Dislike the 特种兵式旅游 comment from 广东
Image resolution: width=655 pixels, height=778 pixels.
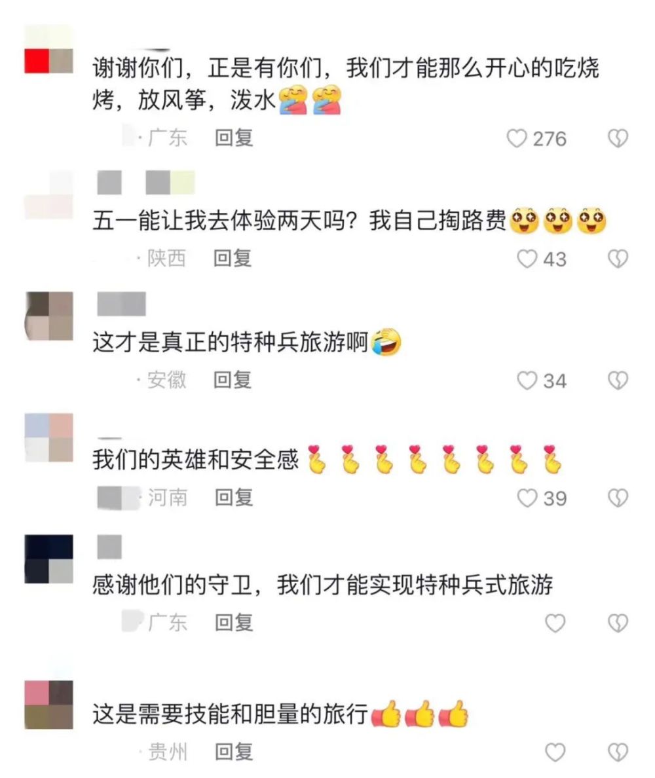click(618, 623)
